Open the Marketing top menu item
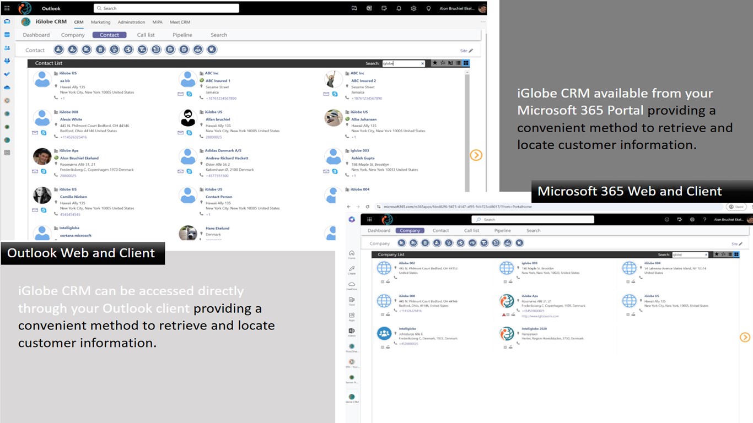Viewport: 753px width, 423px height. point(101,22)
